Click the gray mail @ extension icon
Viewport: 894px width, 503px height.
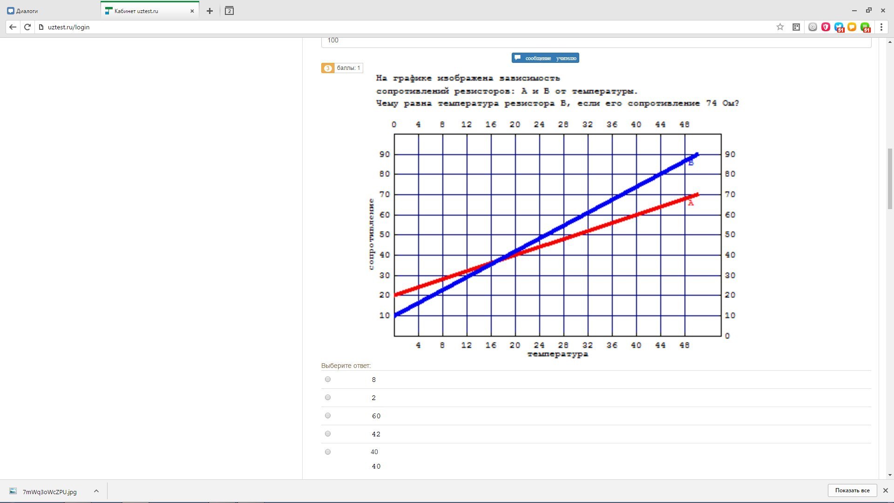click(x=813, y=27)
